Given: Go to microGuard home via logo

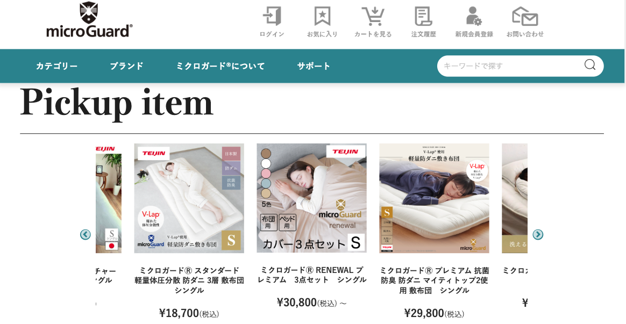Looking at the screenshot, I should coord(89,19).
